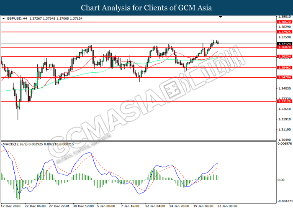Viewport: 293px width, 209px height.
Task: Select the 1.34784 support level label
Action: 284,77
